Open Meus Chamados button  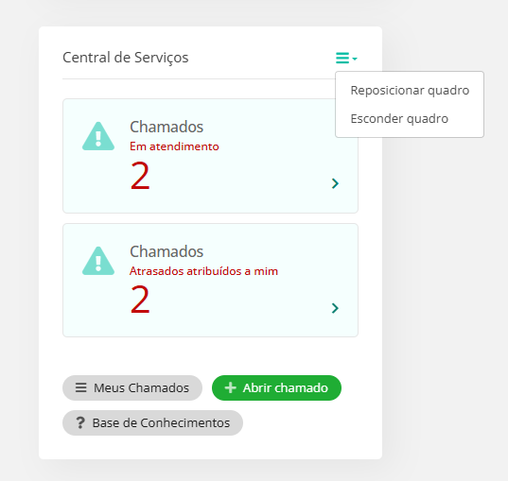[x=132, y=387]
